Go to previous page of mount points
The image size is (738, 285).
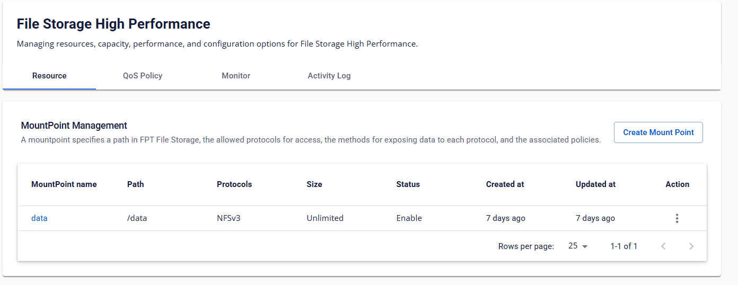pos(663,246)
